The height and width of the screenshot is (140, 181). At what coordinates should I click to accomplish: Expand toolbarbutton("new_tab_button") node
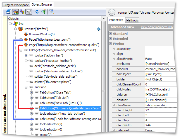(31, 114)
